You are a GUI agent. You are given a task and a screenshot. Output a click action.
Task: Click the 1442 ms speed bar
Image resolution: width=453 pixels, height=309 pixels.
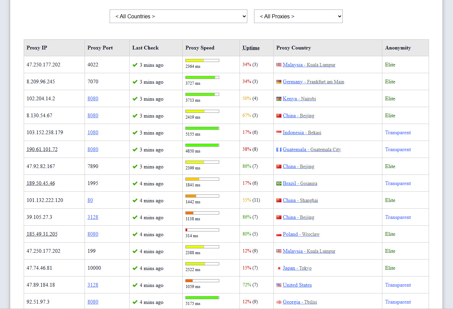[202, 196]
